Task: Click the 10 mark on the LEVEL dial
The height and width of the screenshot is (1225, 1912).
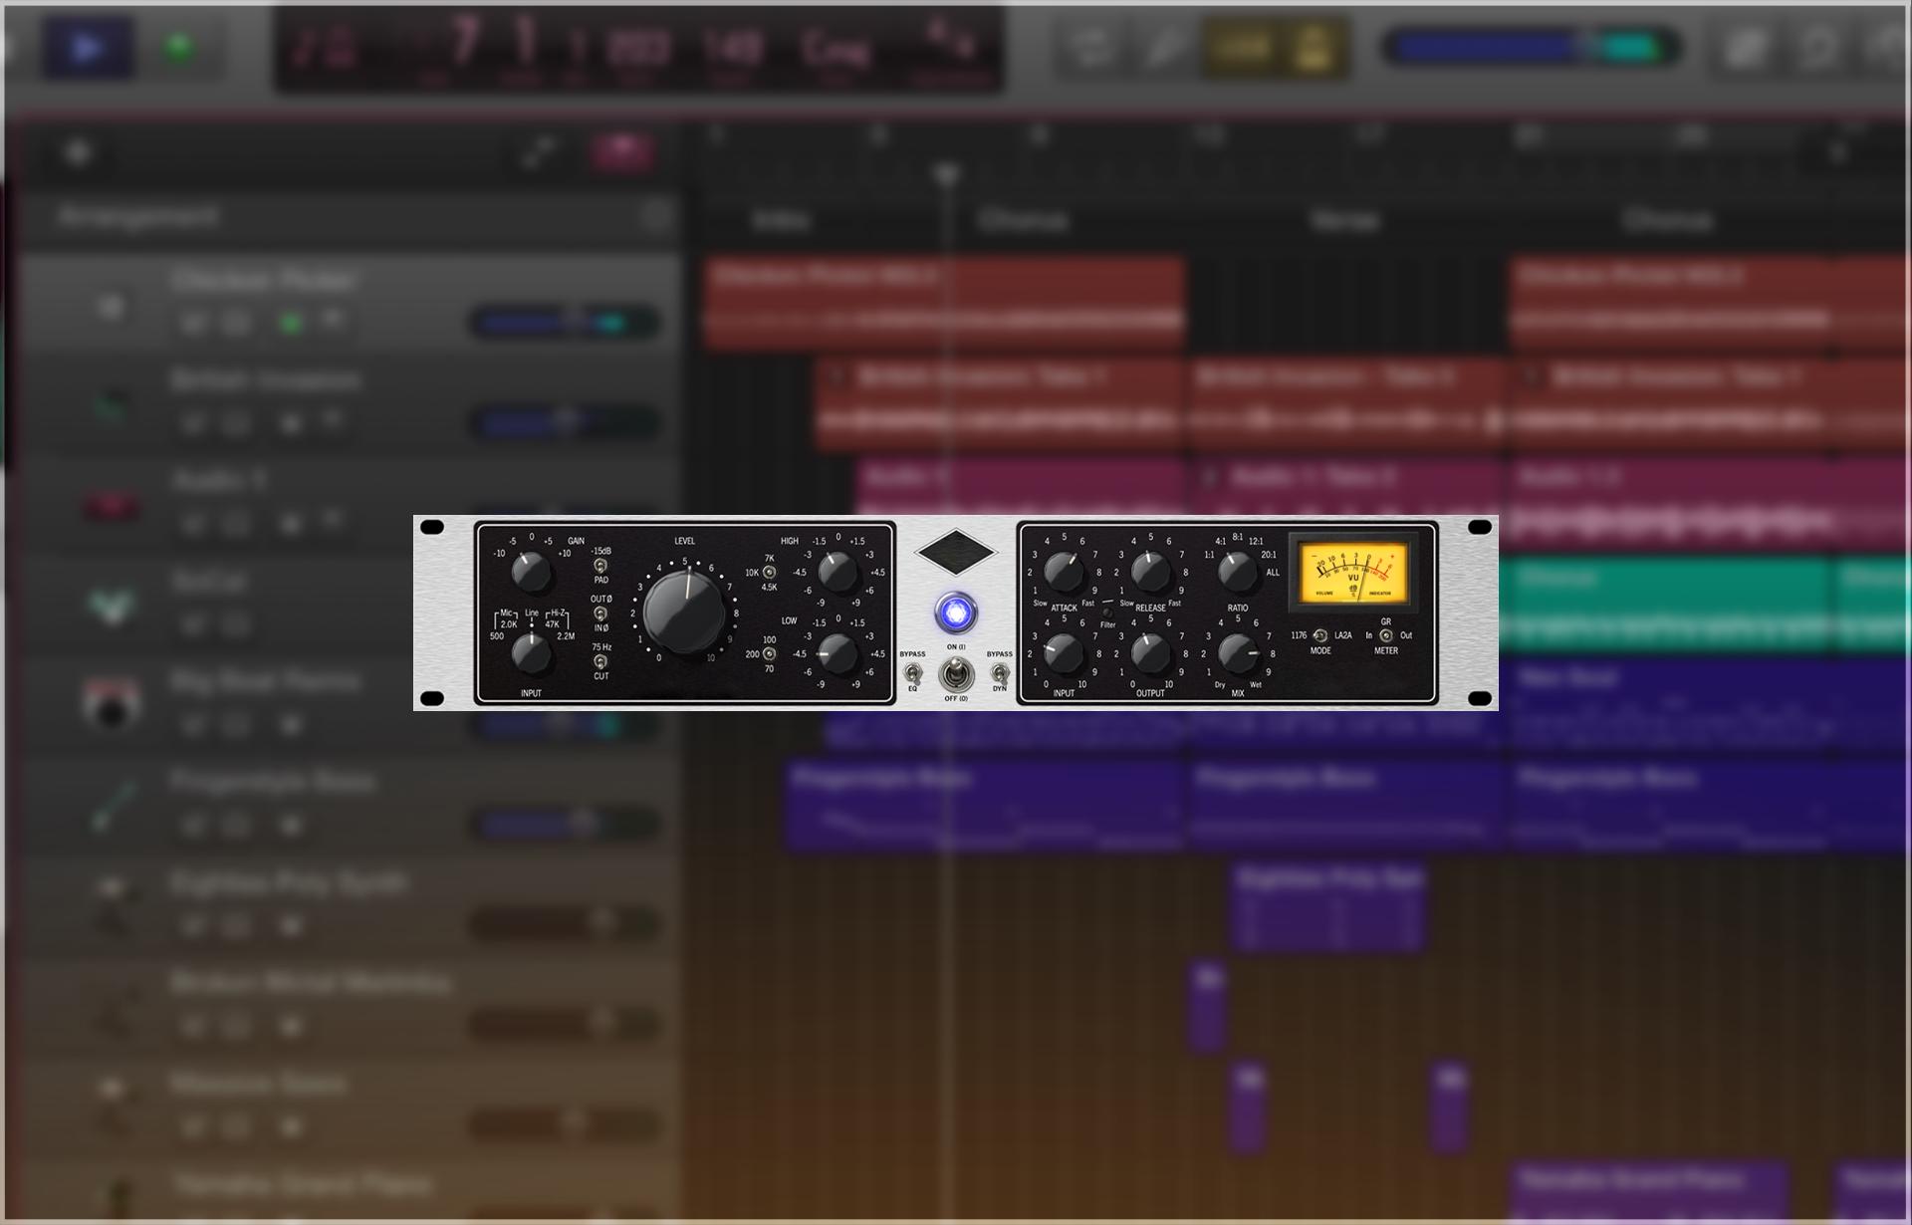Action: click(x=710, y=658)
